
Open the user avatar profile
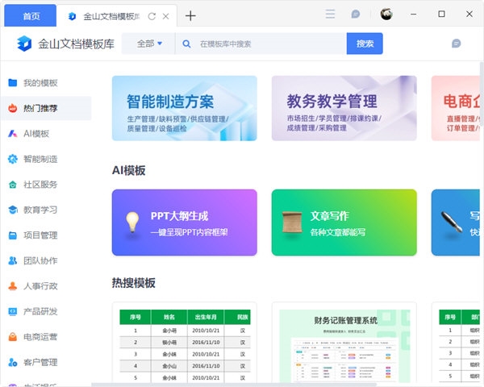(386, 15)
